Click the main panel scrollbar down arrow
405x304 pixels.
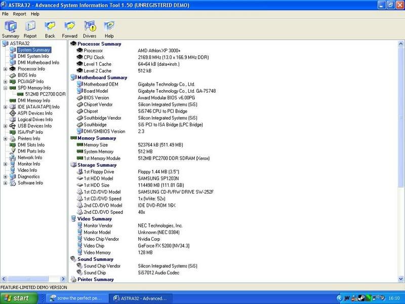click(x=401, y=279)
